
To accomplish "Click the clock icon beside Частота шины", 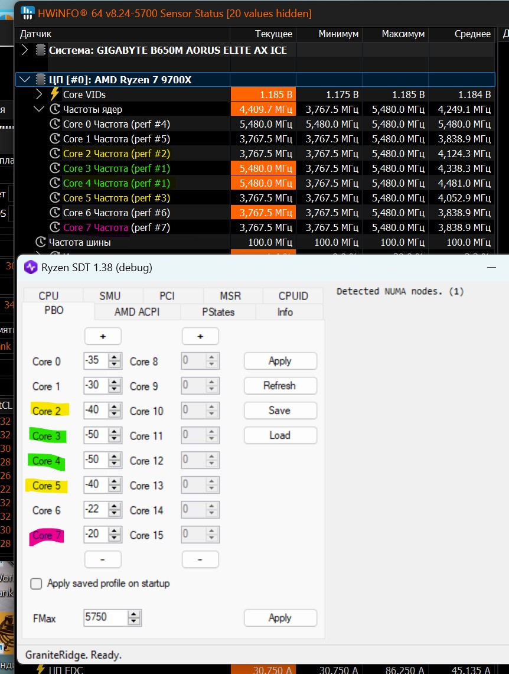I will click(40, 242).
